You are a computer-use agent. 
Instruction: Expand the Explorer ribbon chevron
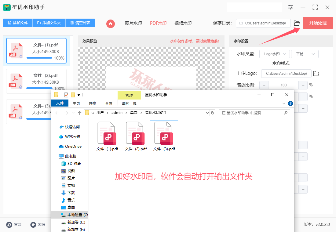284,103
